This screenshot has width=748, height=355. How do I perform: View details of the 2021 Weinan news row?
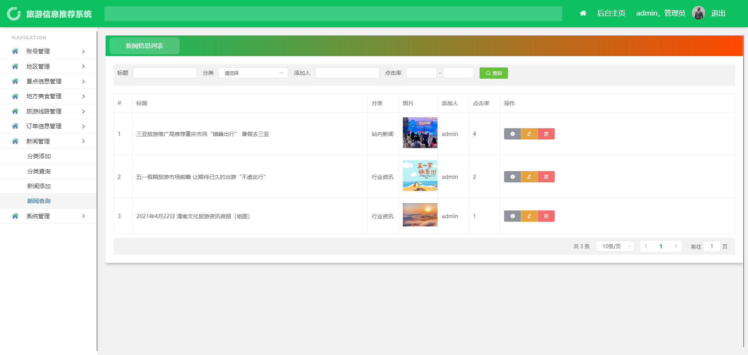512,216
